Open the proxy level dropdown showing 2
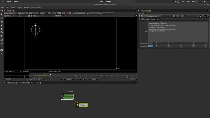 63,13
